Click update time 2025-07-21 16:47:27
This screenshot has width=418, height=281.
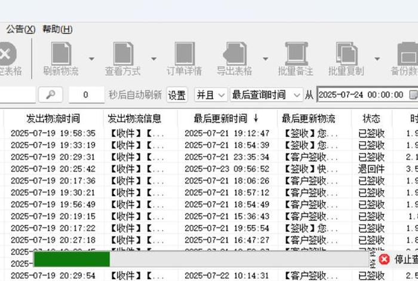(227, 240)
